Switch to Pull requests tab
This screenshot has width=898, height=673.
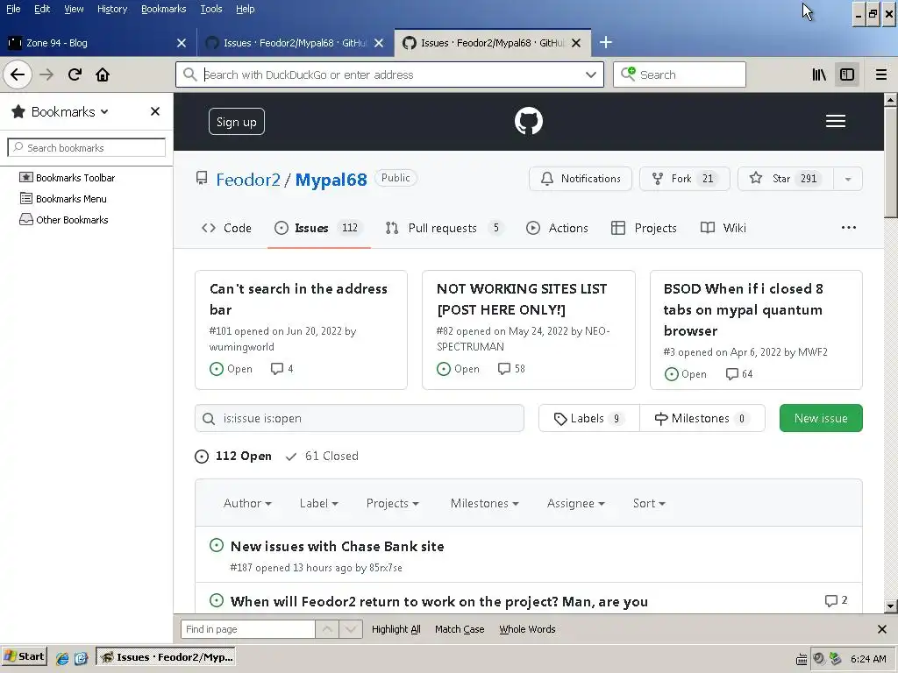point(445,228)
